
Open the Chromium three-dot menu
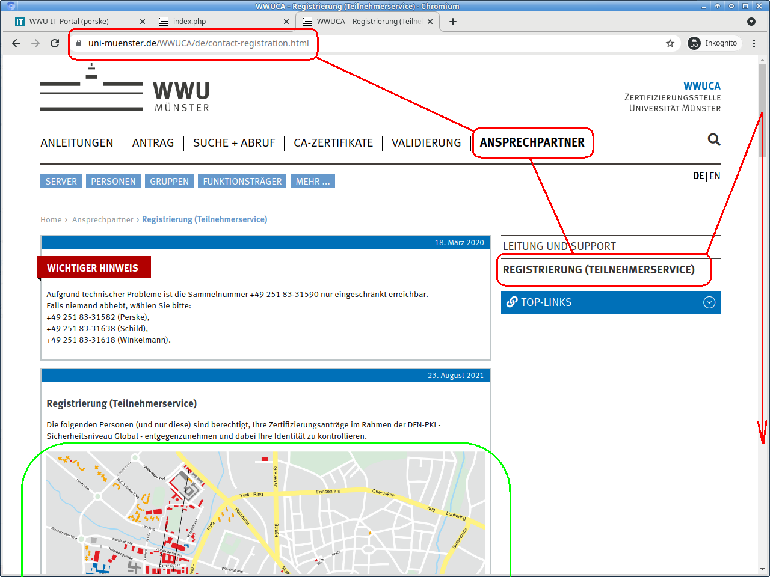(x=754, y=43)
